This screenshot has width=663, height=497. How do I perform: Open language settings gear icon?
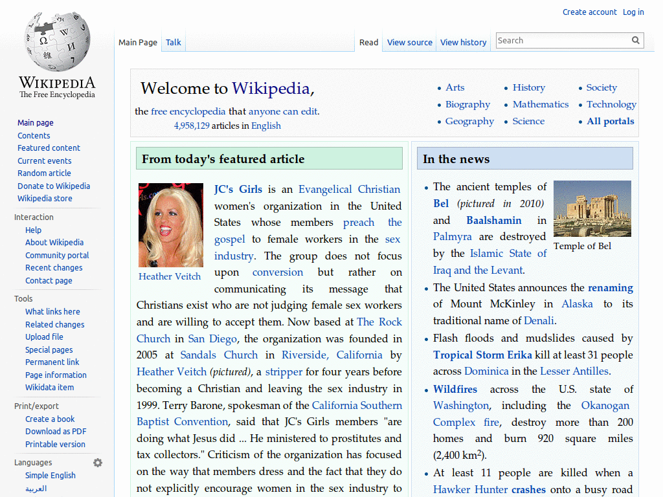pyautogui.click(x=98, y=463)
